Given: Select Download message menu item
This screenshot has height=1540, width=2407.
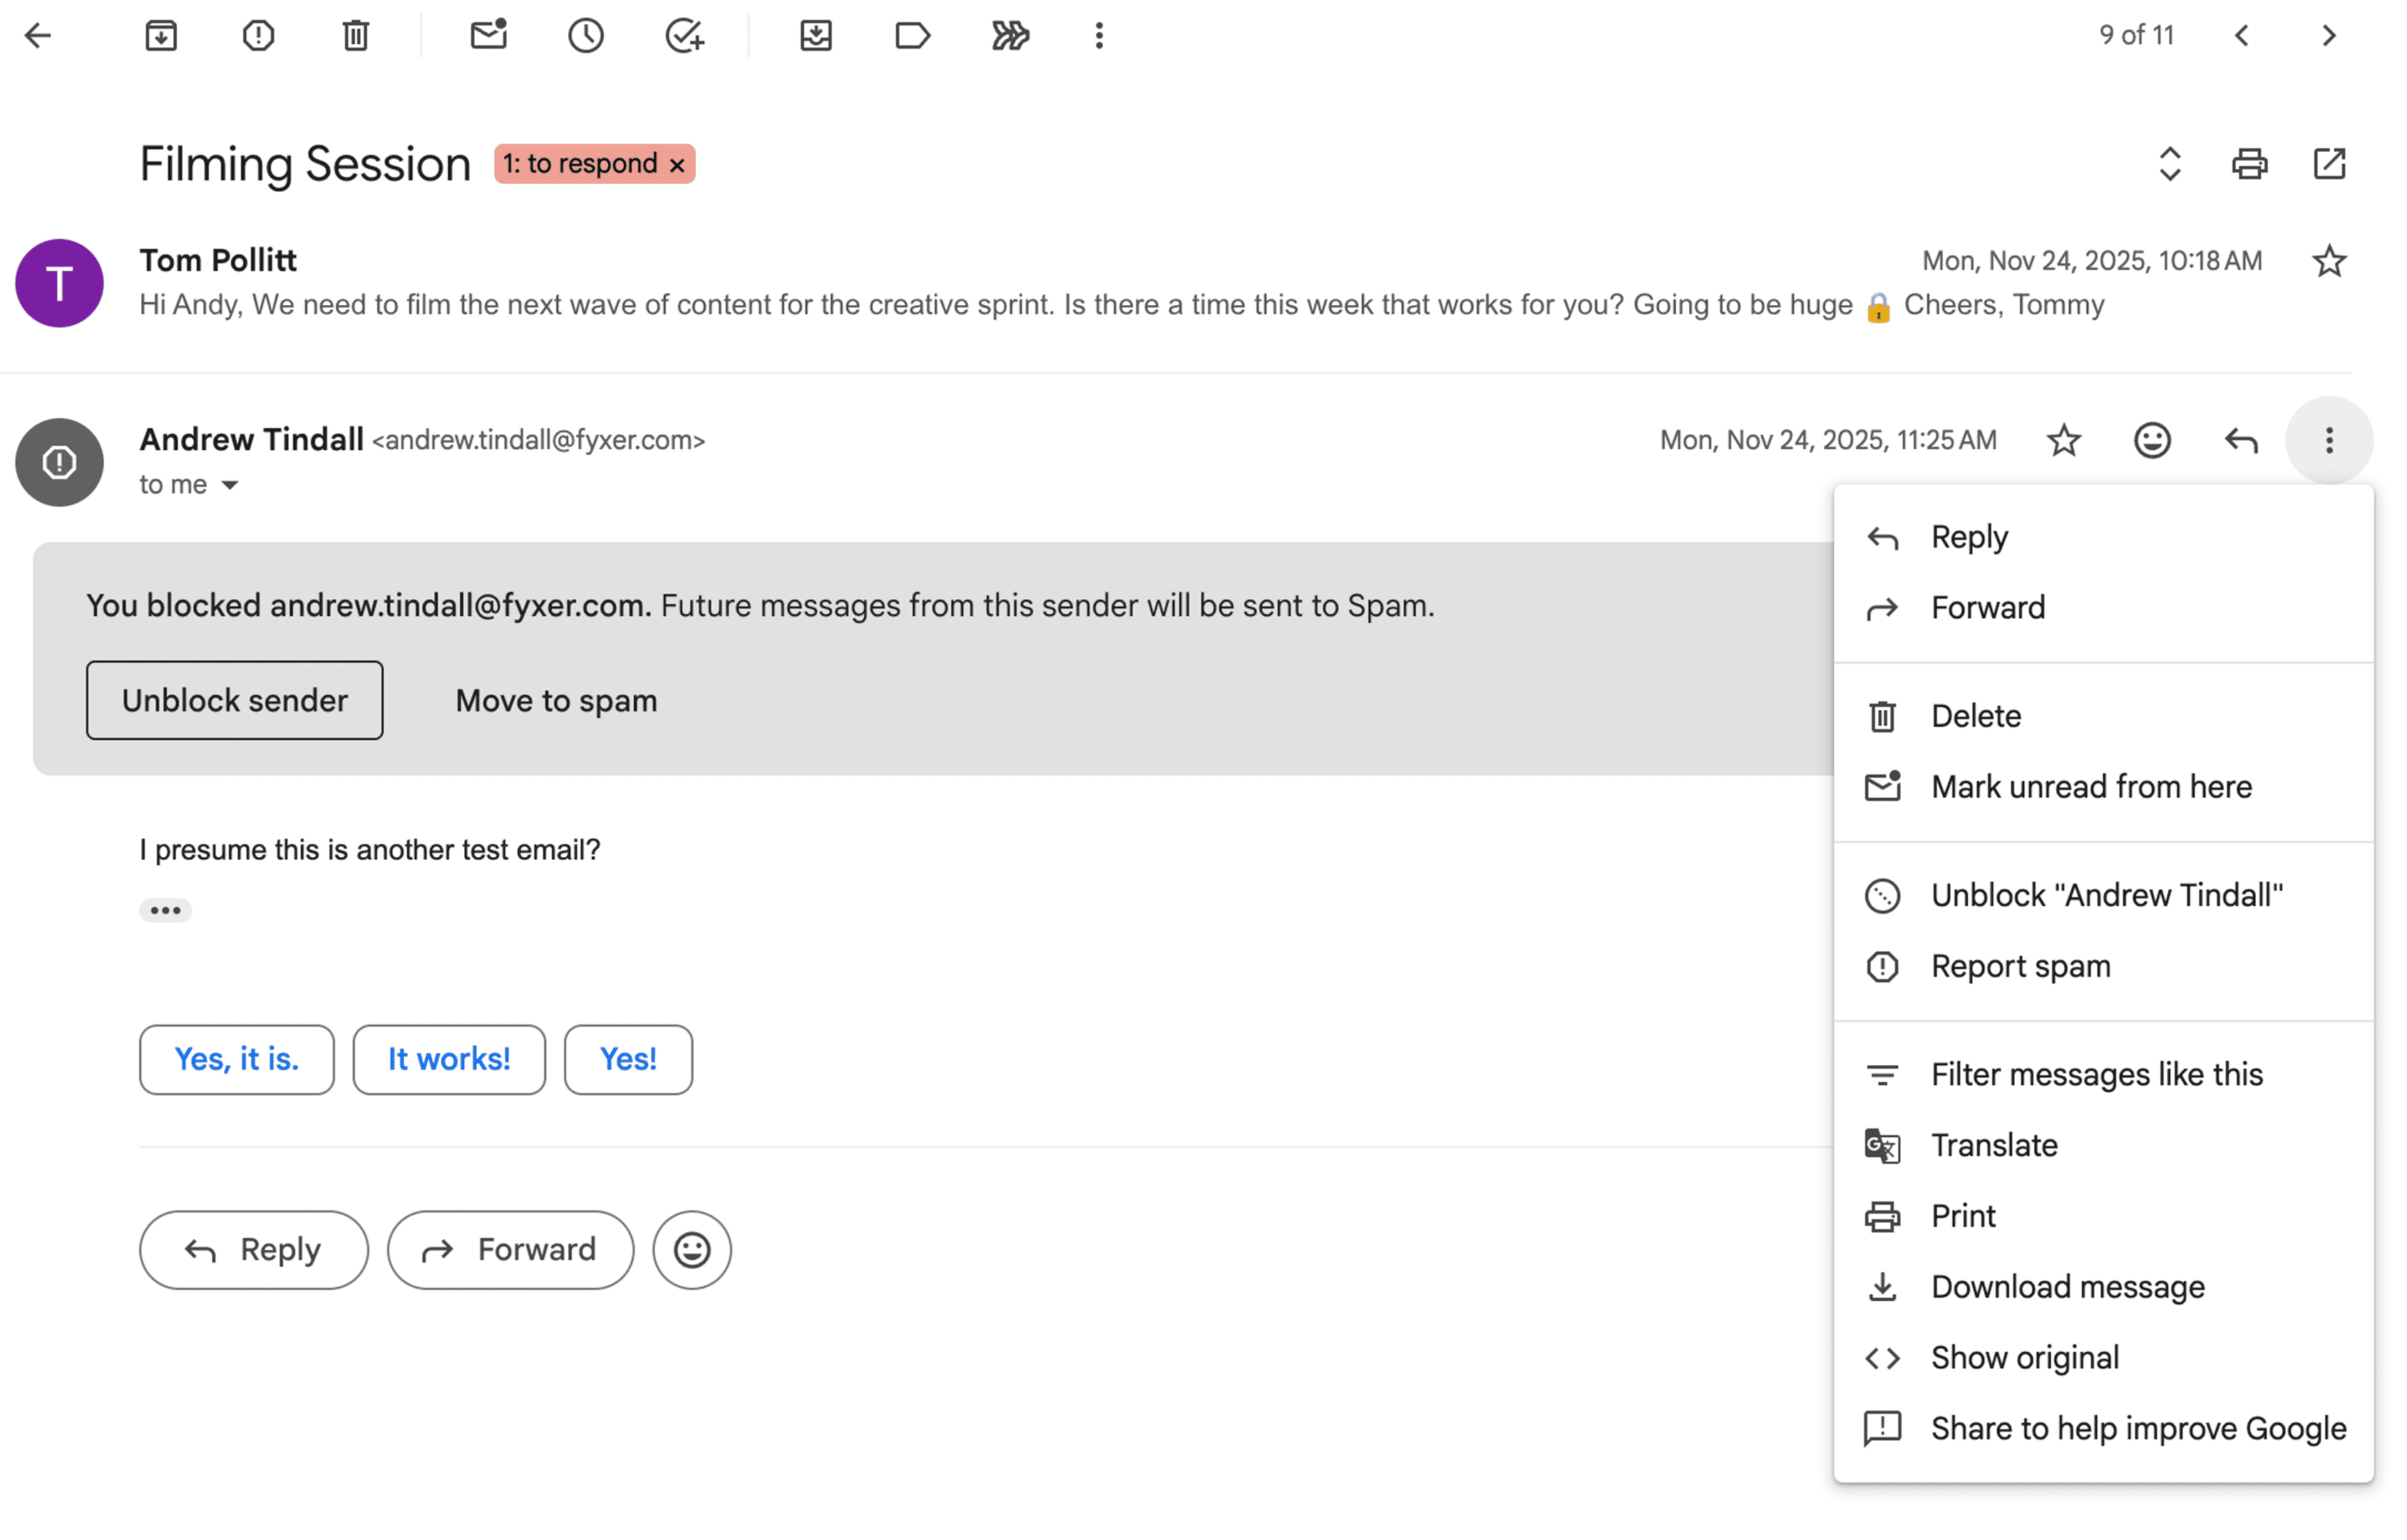Looking at the screenshot, I should (x=2103, y=1287).
